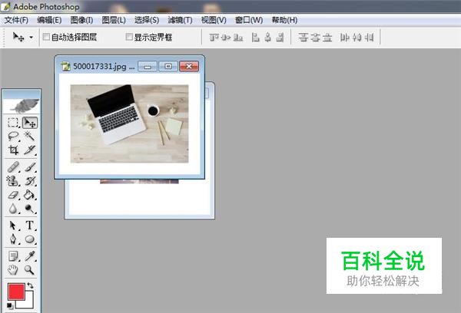Open the 帮助(H) menu
The height and width of the screenshot is (313, 461).
(284, 20)
